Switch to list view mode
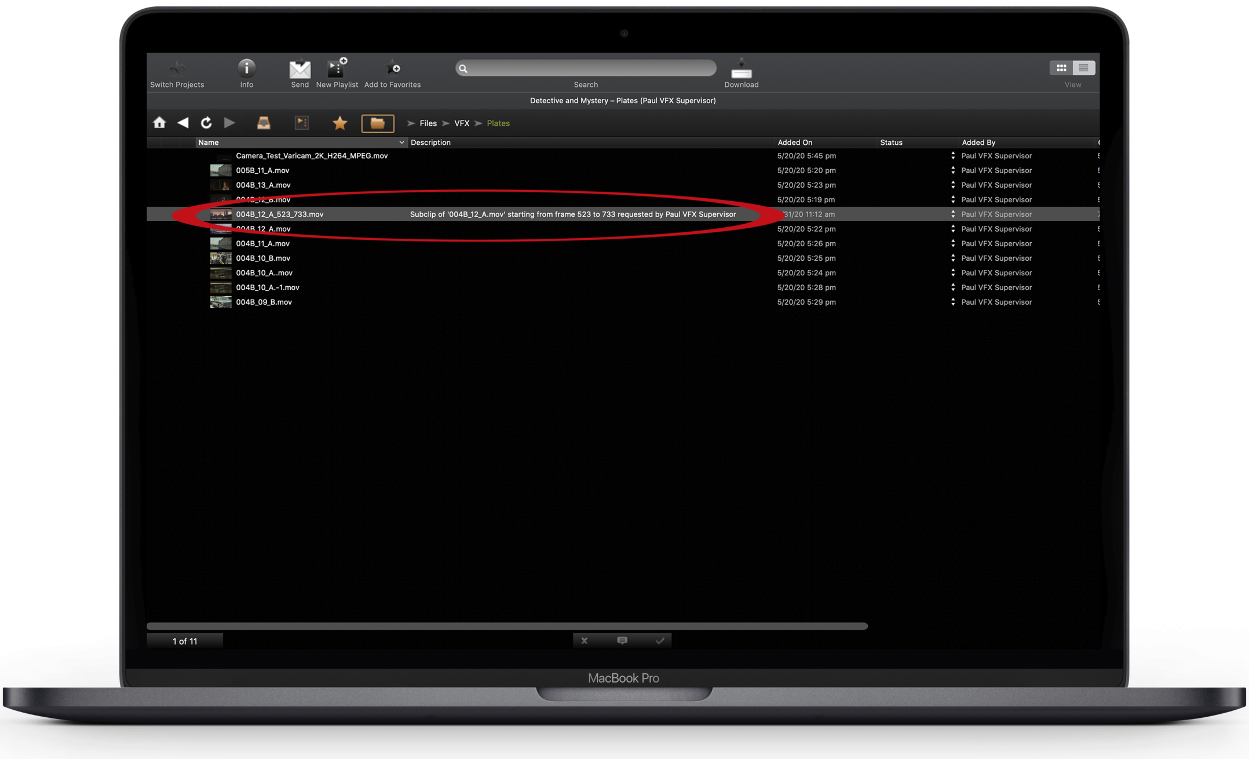 click(x=1083, y=68)
